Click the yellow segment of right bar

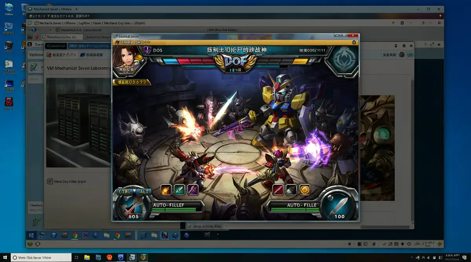pyautogui.click(x=300, y=61)
